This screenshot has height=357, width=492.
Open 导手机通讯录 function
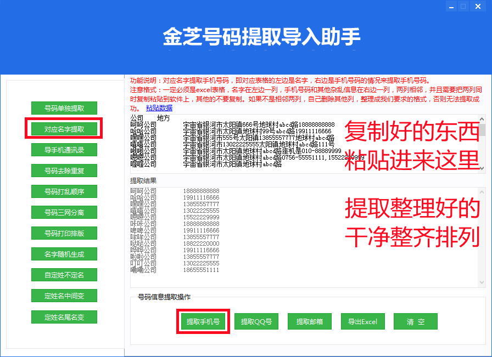64,150
